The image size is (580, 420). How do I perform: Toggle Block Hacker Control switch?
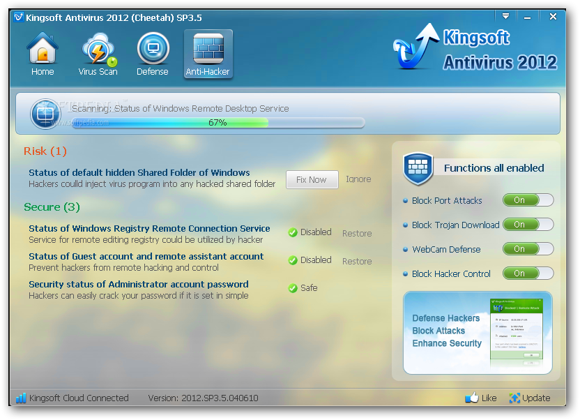[x=528, y=273]
